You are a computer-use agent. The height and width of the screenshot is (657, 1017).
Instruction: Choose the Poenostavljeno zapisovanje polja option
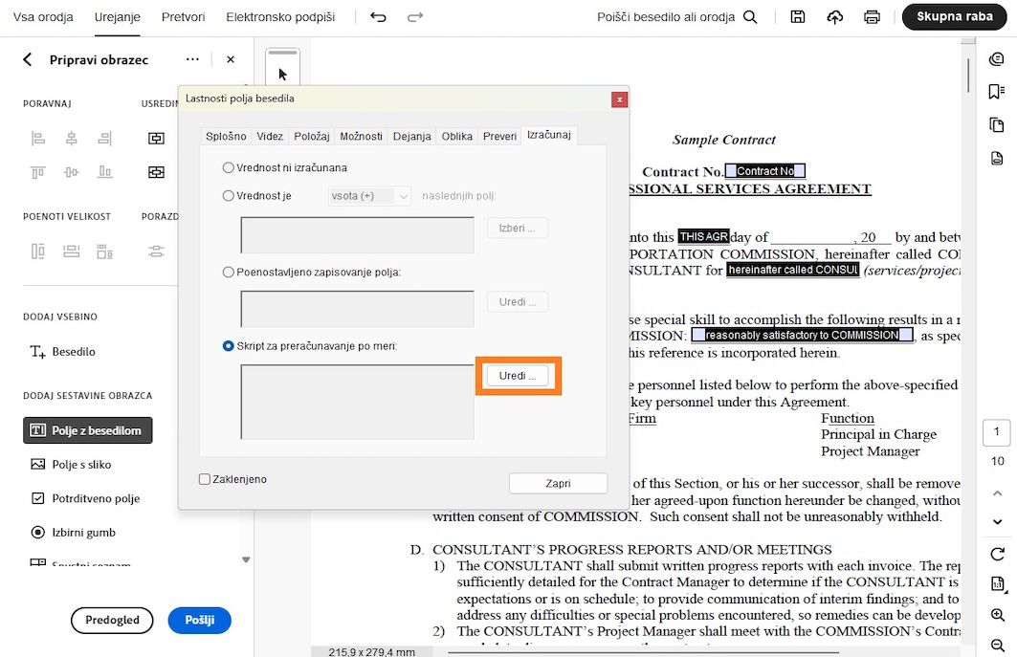click(228, 272)
